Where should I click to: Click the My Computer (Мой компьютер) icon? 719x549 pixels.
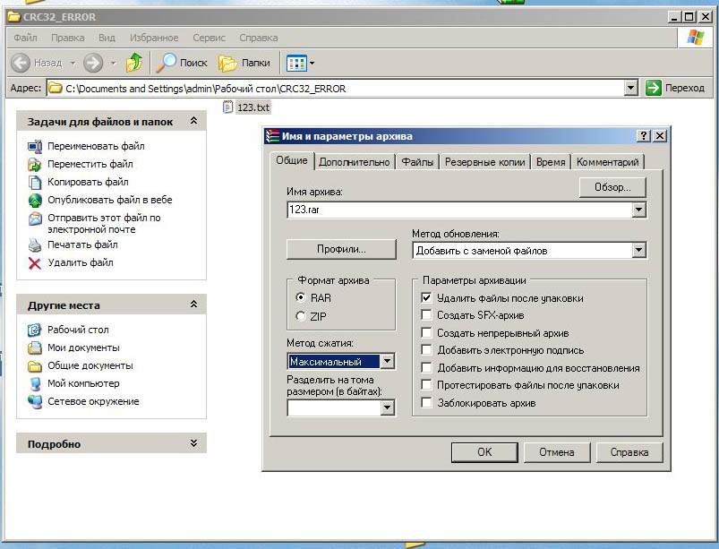coord(35,383)
